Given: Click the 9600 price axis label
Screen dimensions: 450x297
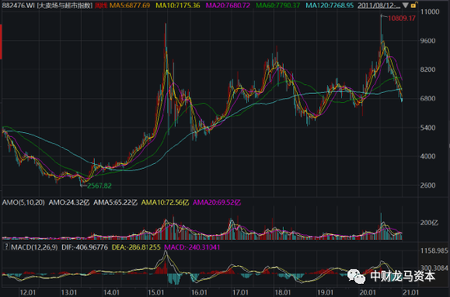Looking at the screenshot, I should tap(428, 41).
